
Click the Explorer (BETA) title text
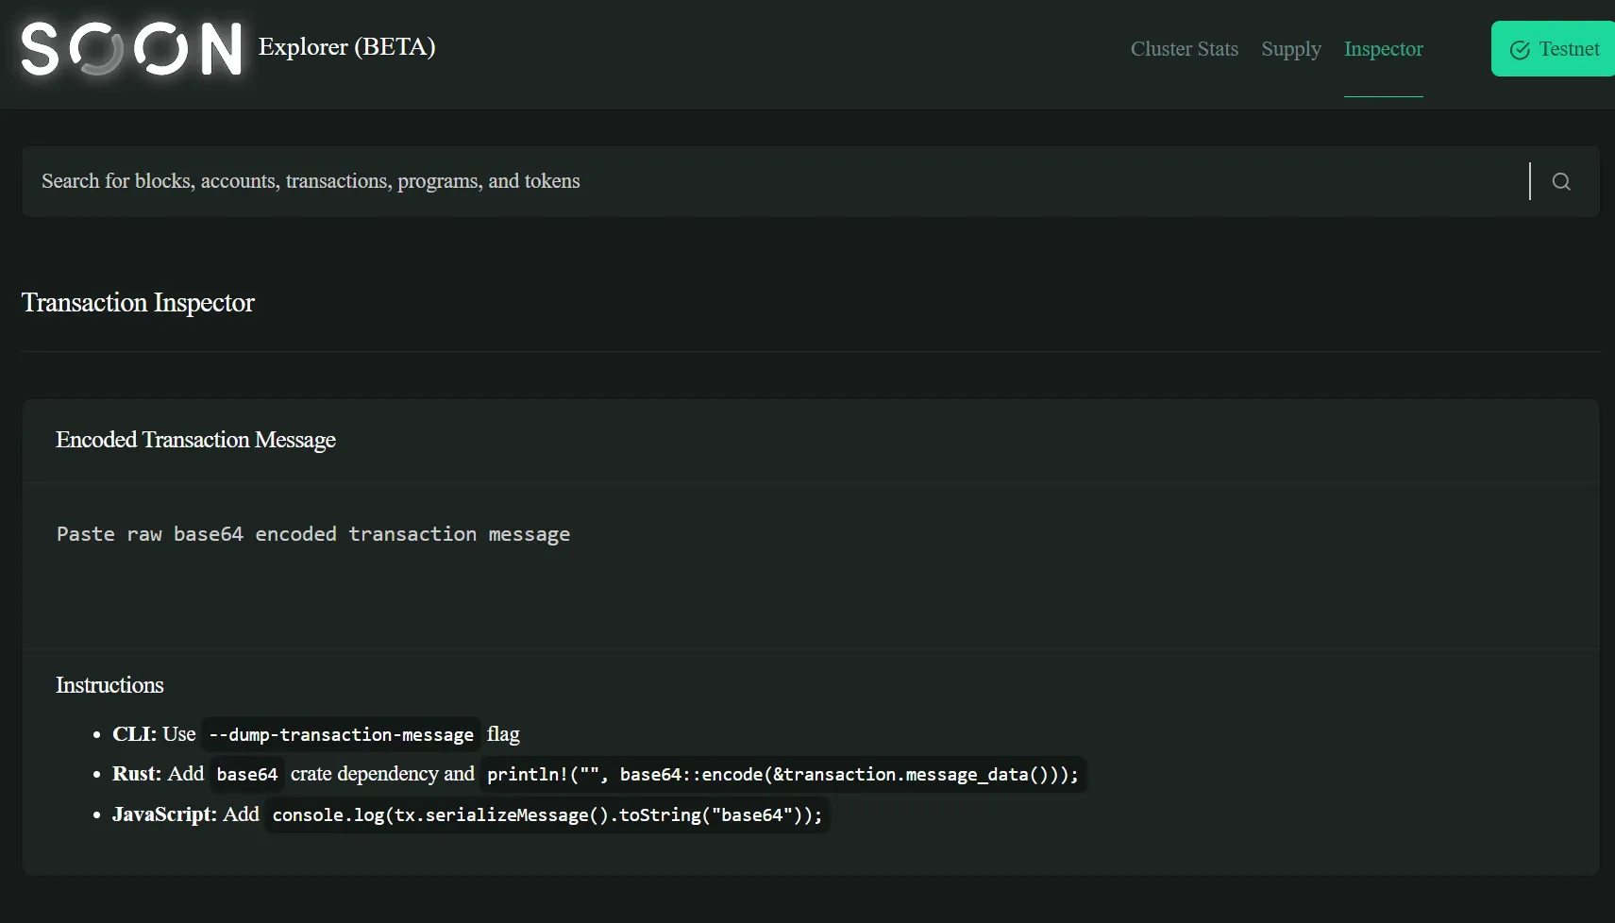click(346, 47)
